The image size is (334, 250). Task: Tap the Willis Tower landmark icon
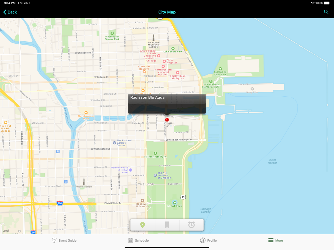84,181
